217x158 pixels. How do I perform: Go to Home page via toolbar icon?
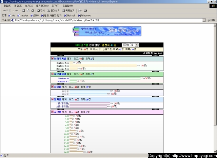pos(33,11)
